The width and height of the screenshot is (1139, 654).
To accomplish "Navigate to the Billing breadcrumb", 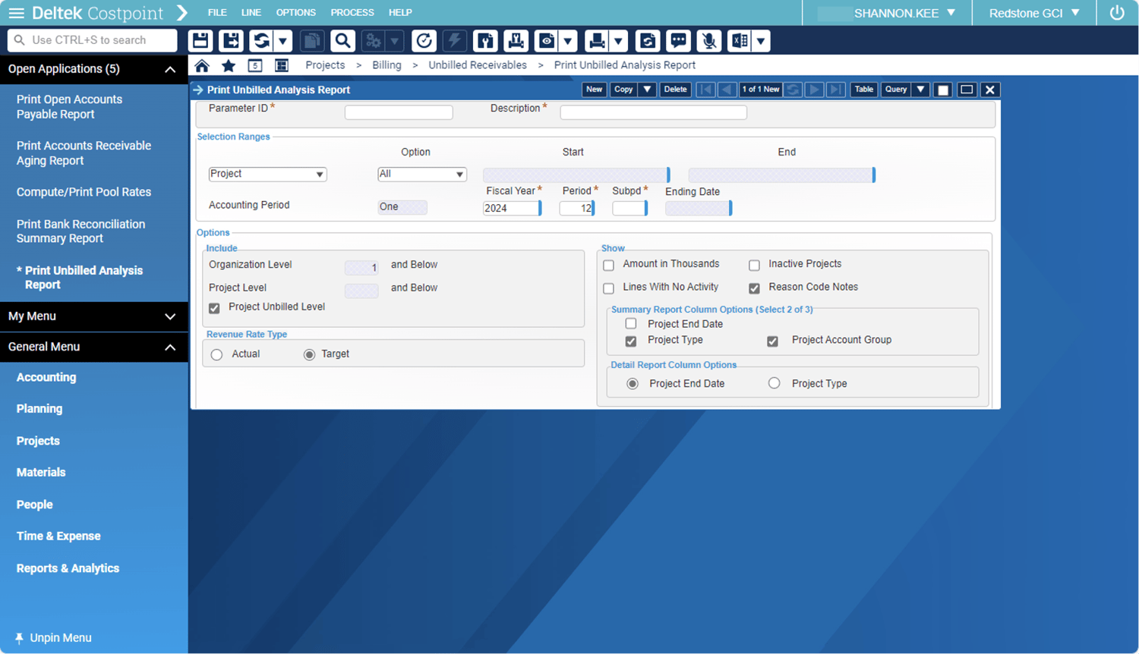I will [x=387, y=65].
